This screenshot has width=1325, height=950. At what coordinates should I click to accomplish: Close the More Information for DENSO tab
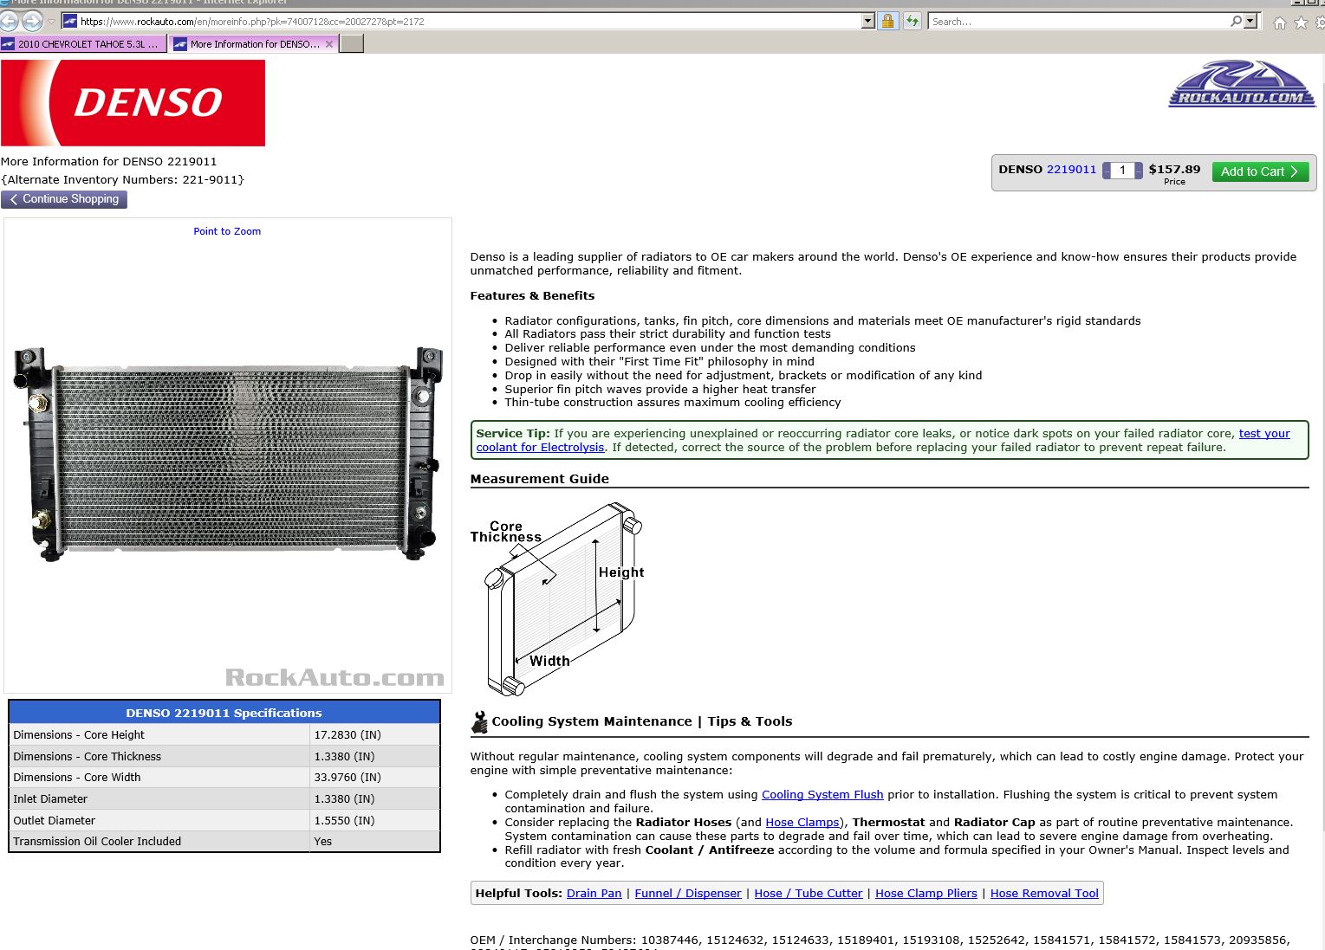[329, 43]
